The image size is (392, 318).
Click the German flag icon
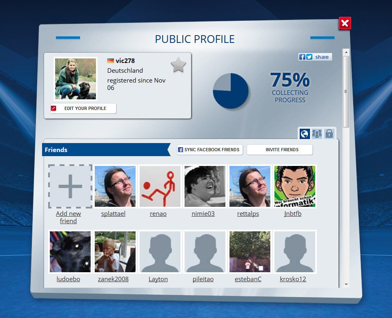tap(111, 61)
